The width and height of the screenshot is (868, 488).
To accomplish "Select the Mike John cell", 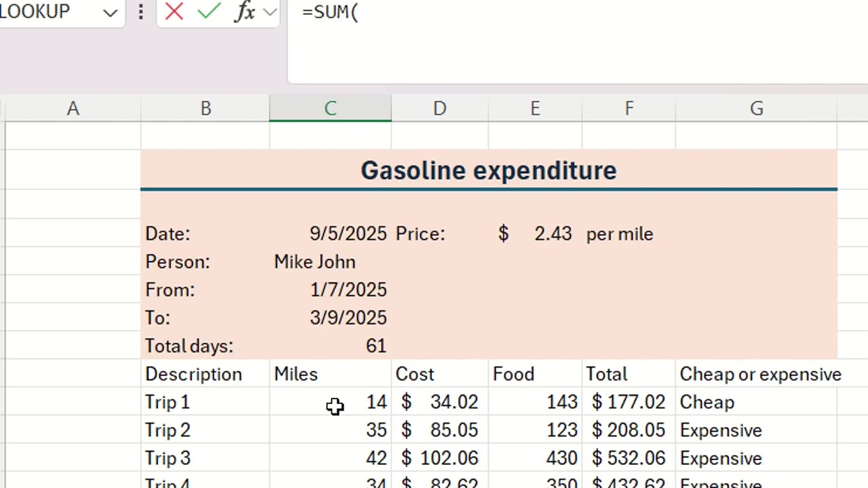I will [x=330, y=262].
